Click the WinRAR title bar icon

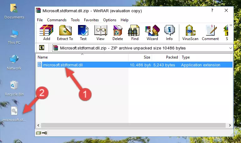click(38, 11)
